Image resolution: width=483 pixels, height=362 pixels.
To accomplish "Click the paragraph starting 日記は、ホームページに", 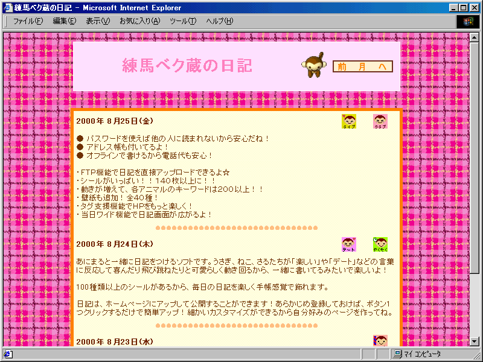I will [235, 308].
